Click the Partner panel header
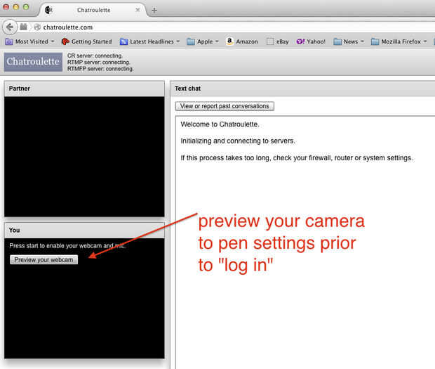Image resolution: width=435 pixels, height=369 pixels. (x=84, y=89)
